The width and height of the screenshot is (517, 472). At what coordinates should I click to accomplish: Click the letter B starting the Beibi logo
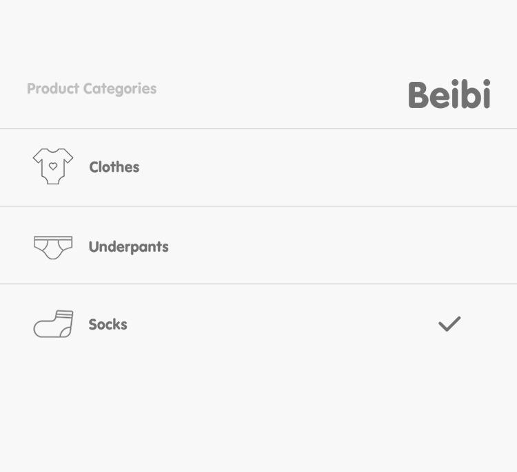(x=420, y=96)
